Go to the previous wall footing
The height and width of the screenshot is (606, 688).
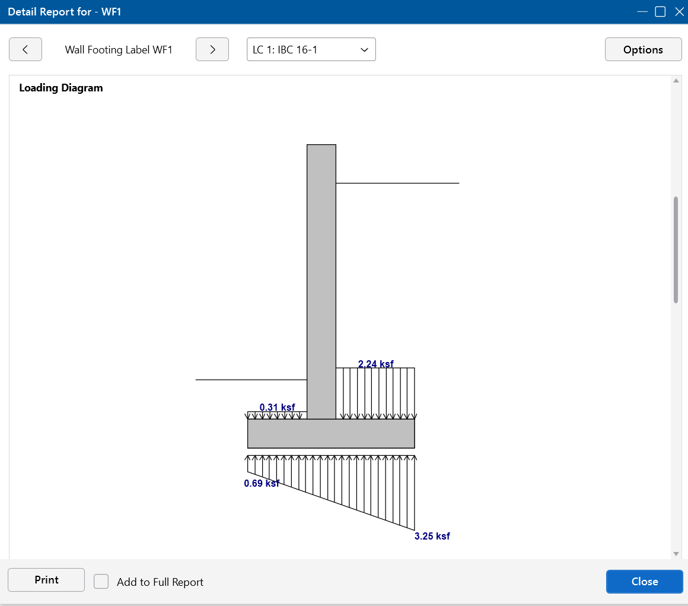25,50
